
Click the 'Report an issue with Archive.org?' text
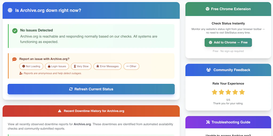coord(44,59)
